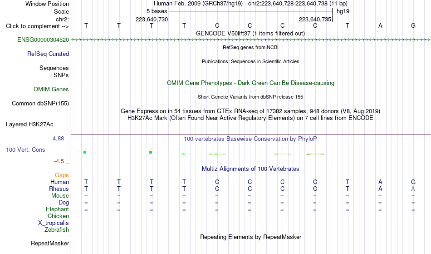Screen dimensions: 431x254
Task: Click the -4.5 PhyloP lower scale value
Action: (x=59, y=161)
